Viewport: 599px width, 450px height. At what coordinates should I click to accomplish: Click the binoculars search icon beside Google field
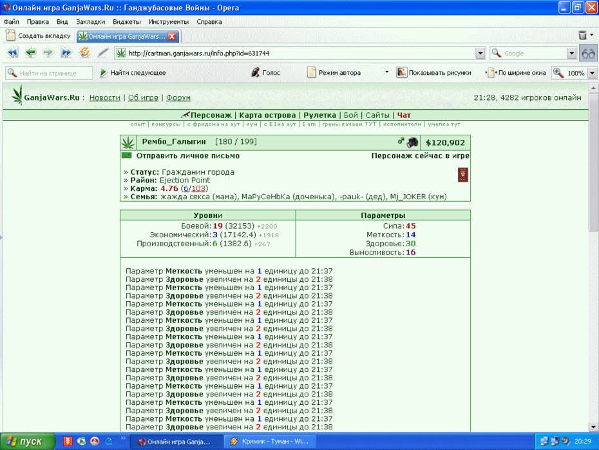pyautogui.click(x=588, y=53)
